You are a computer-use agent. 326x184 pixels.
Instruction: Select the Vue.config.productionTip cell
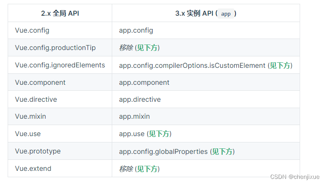(55, 48)
